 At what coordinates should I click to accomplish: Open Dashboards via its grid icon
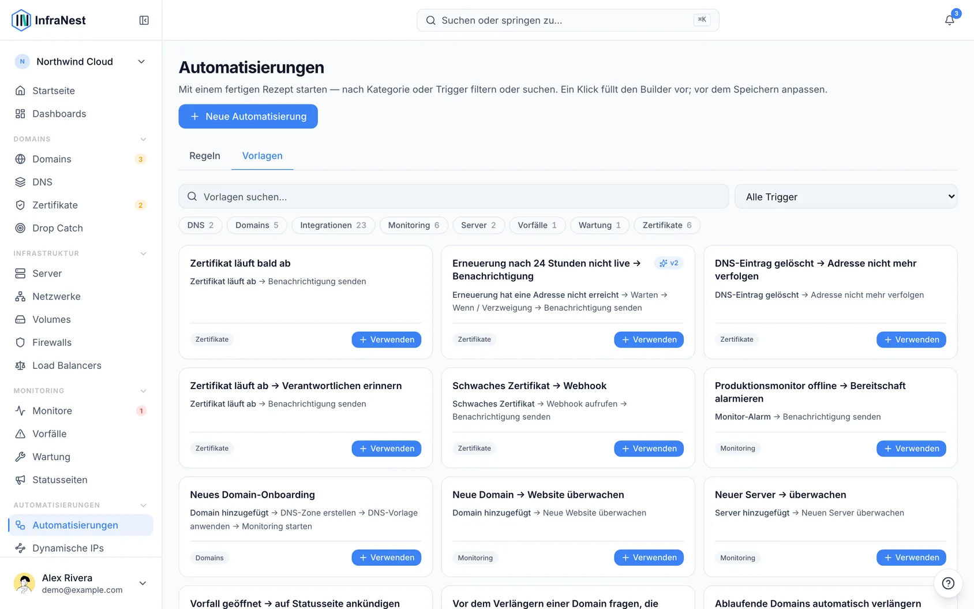[20, 114]
